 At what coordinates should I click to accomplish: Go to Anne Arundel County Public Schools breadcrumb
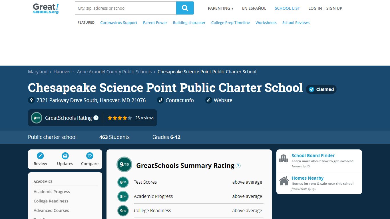click(114, 72)
